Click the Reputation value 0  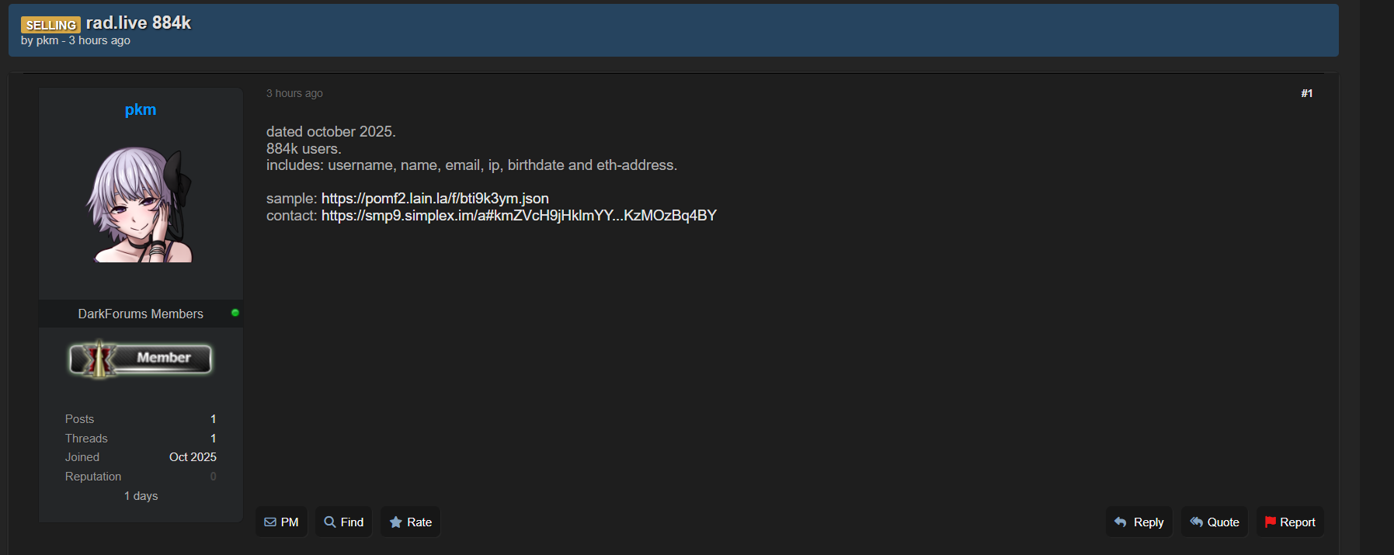click(213, 477)
